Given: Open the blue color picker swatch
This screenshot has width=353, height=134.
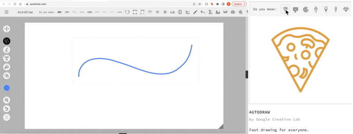Looking at the screenshot, I should click(x=7, y=88).
